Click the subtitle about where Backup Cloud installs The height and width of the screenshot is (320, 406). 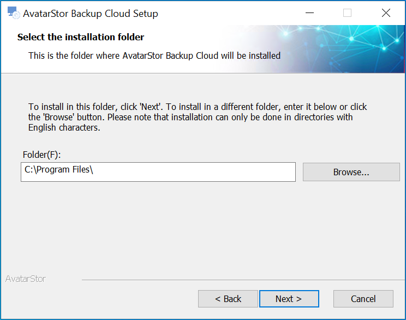click(x=154, y=56)
